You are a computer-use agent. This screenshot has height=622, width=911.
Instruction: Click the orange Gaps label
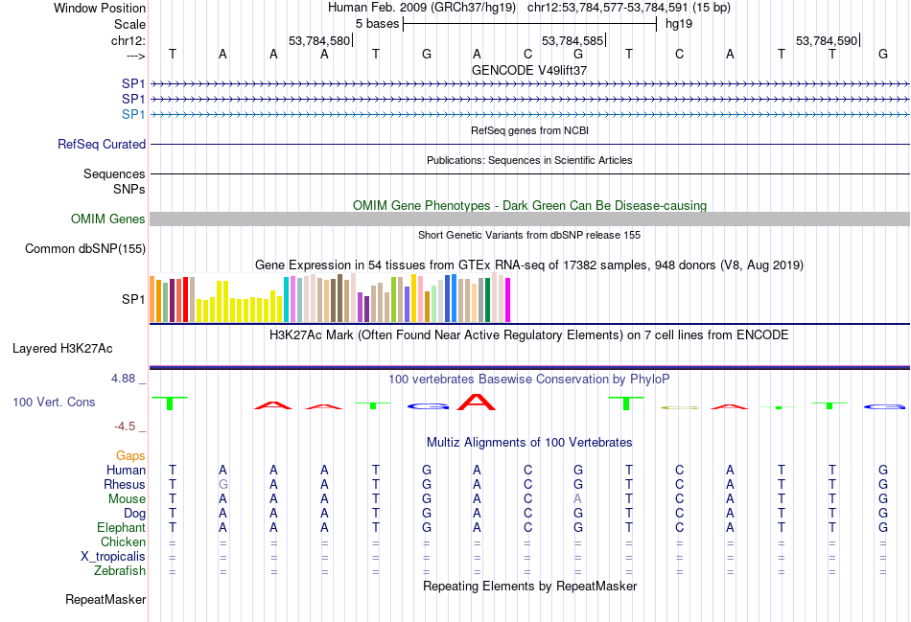coord(130,456)
